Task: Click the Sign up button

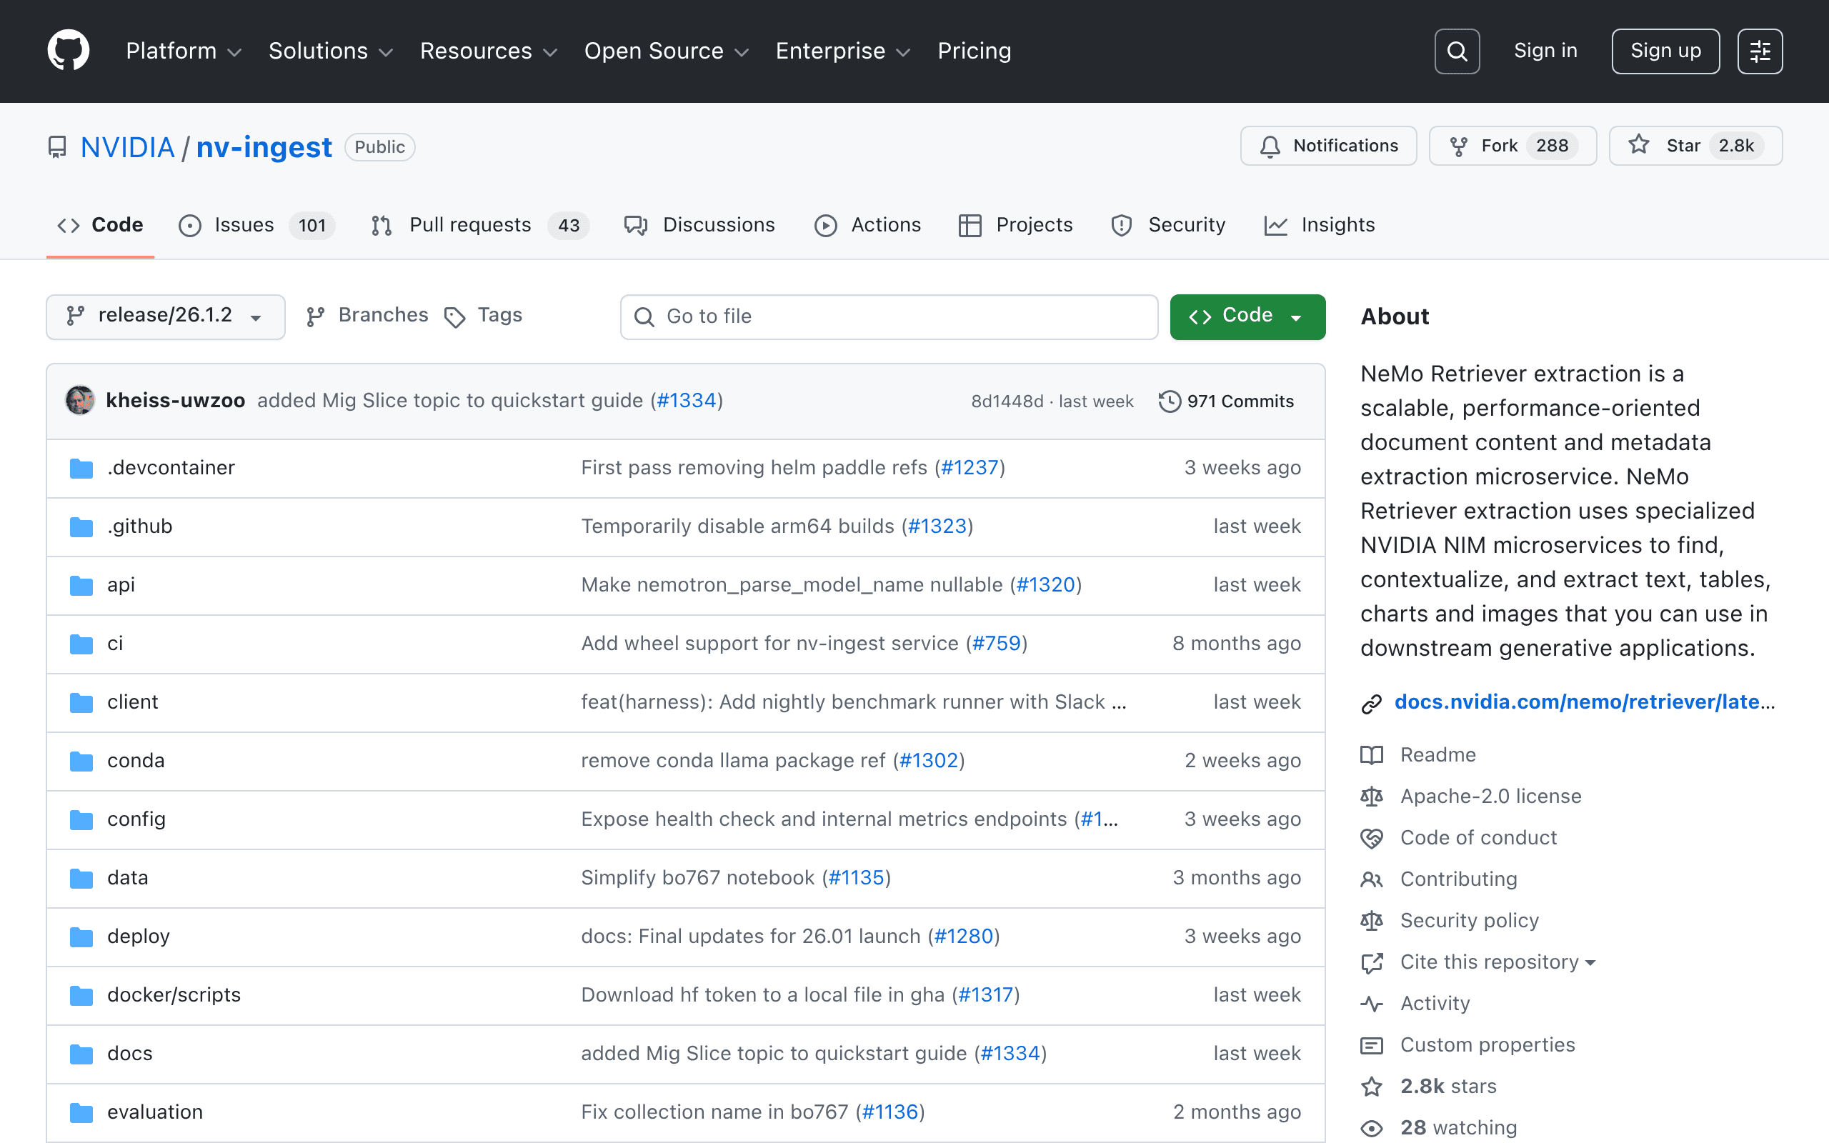Action: pyautogui.click(x=1666, y=51)
